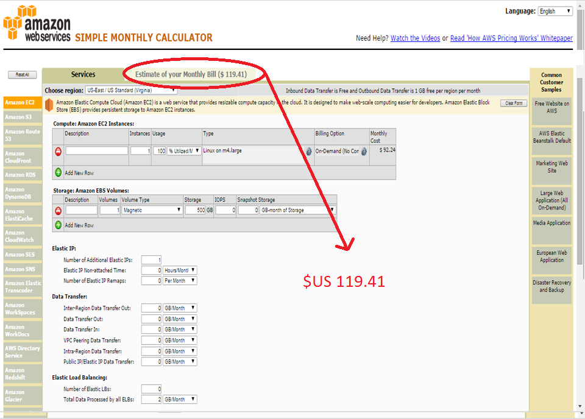Select Amazon EC2 in the service sidebar

(23, 102)
